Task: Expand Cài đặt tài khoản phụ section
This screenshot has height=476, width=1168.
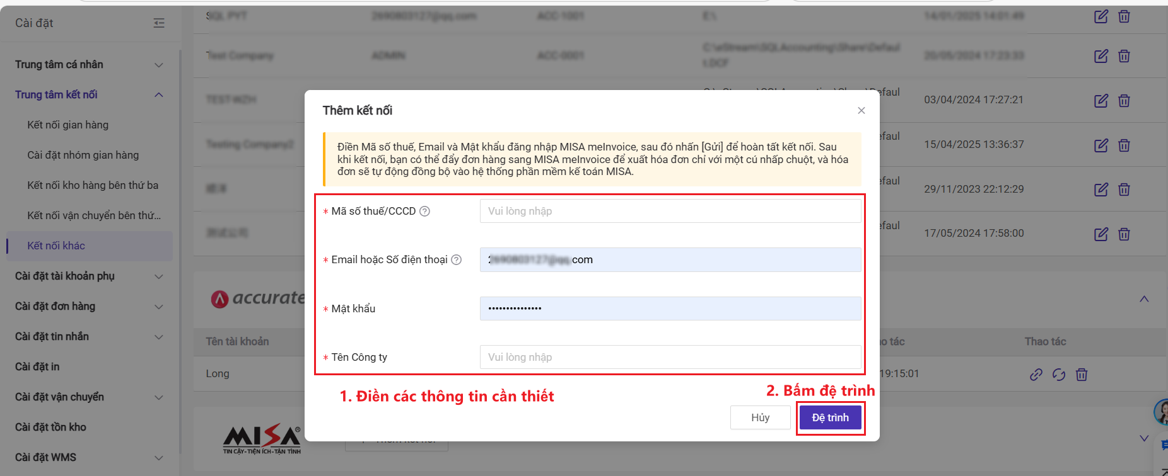Action: pos(159,276)
